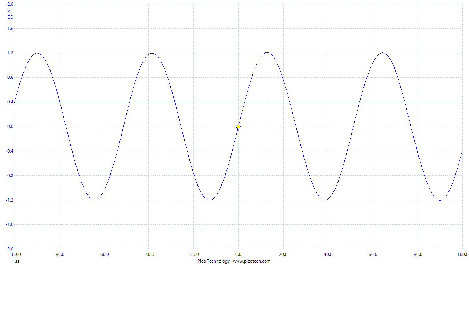Click the 100.0 time axis label
This screenshot has width=469, height=333.
click(462, 254)
